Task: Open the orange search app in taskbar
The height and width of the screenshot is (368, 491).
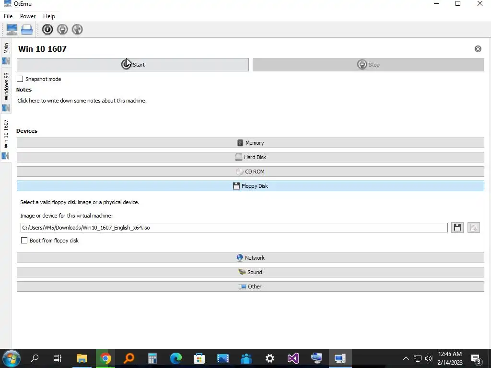Action: coord(129,358)
